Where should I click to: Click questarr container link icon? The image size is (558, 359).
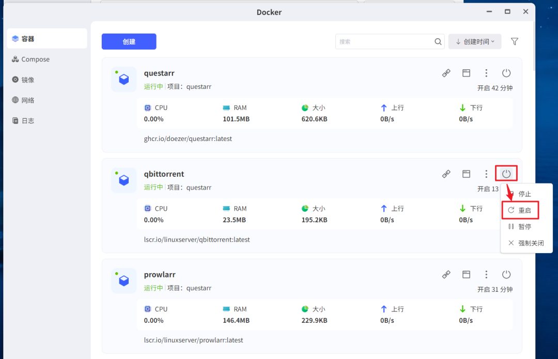point(446,73)
